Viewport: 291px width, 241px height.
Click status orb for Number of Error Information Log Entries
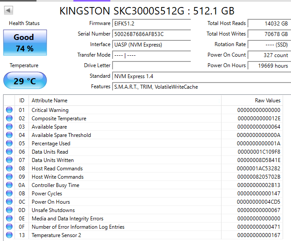(x=9, y=227)
